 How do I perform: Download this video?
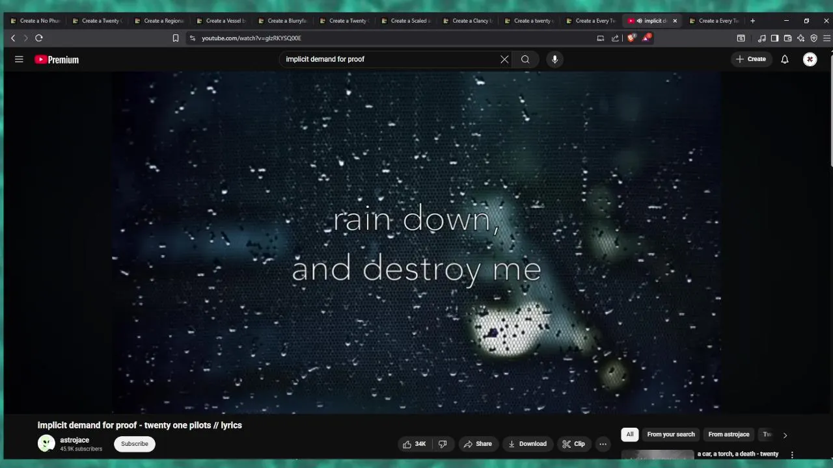(x=527, y=444)
